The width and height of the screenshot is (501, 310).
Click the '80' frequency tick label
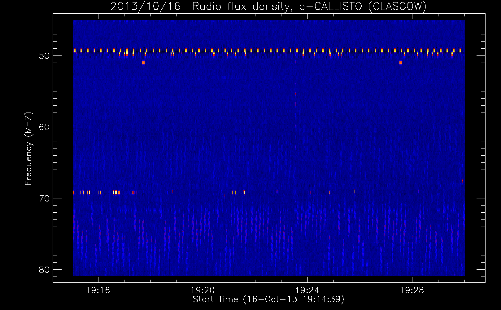click(x=44, y=270)
